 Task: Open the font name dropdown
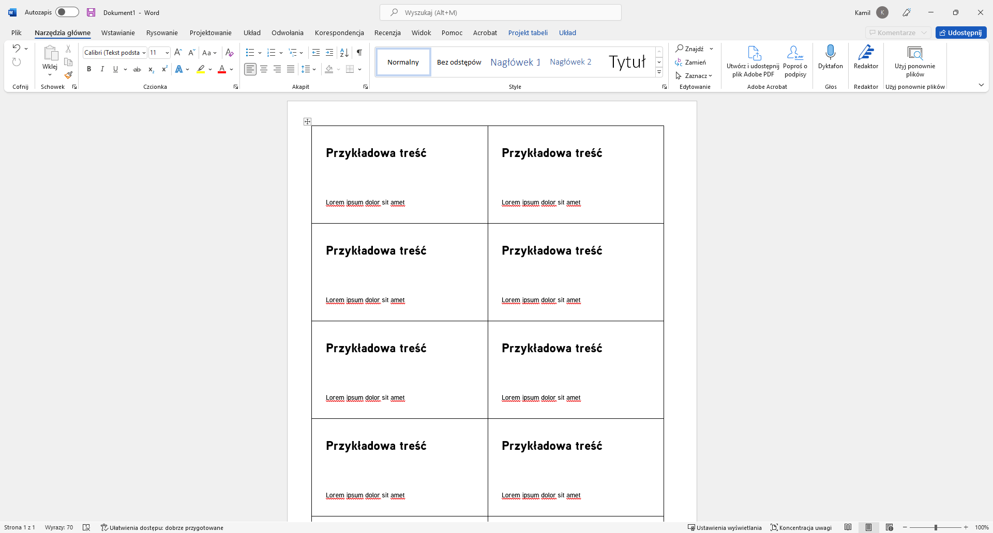tap(144, 53)
